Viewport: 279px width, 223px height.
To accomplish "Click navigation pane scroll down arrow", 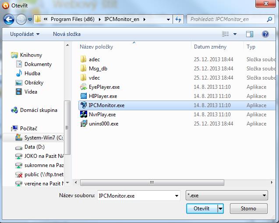I will tap(67, 182).
